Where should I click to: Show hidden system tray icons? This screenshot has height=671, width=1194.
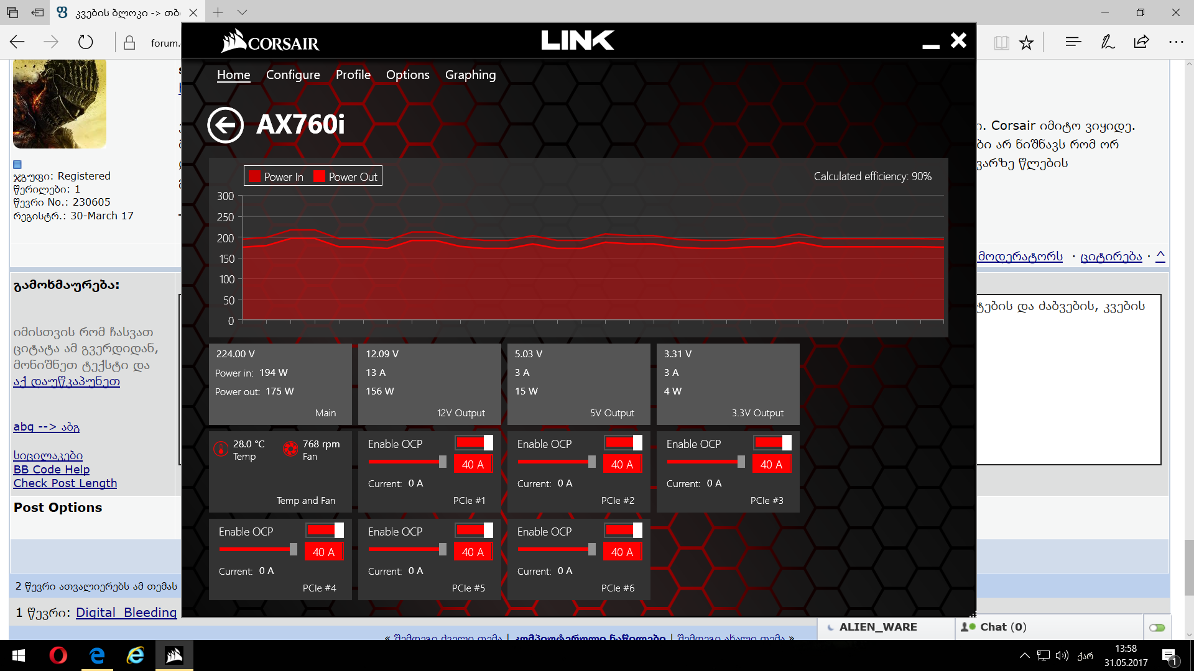(x=1024, y=655)
